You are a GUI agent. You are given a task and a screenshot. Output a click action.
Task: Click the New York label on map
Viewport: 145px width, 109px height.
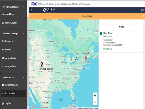[86, 68]
